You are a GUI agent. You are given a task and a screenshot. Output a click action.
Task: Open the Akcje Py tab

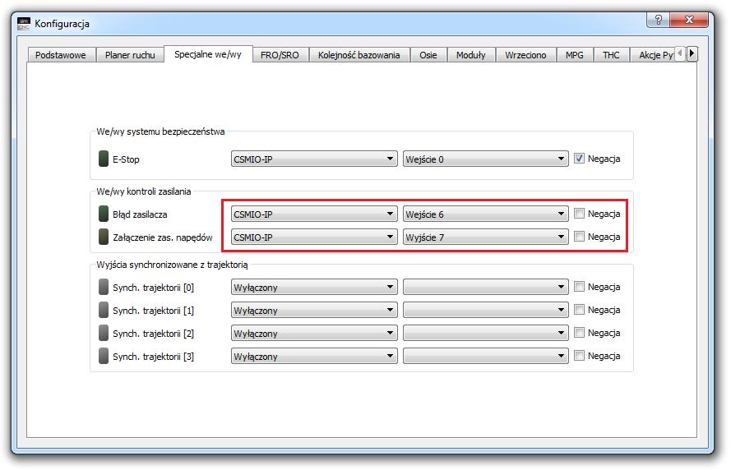[x=653, y=55]
